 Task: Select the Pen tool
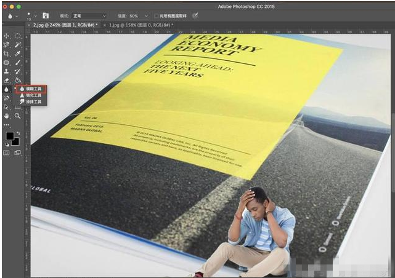6,98
